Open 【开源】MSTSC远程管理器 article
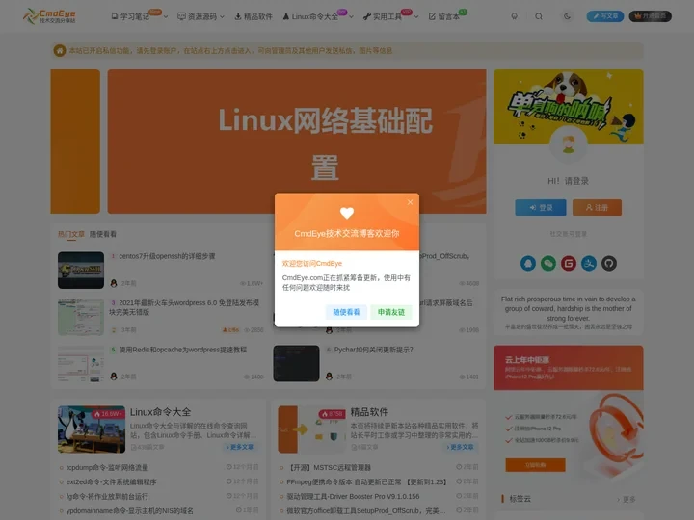Image resolution: width=694 pixels, height=520 pixels. pyautogui.click(x=329, y=468)
